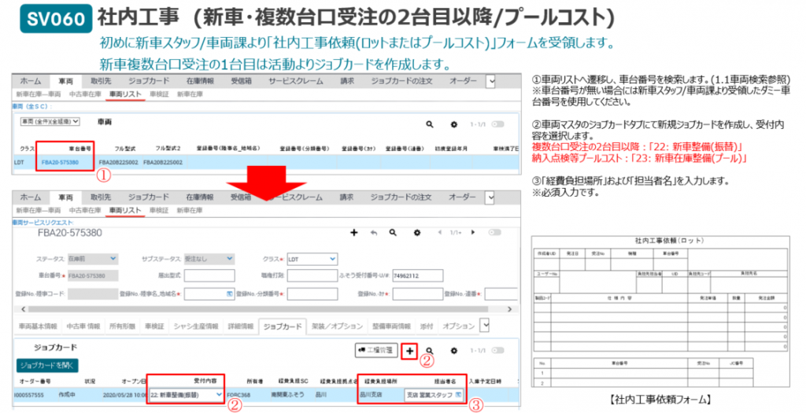Viewport: 806px width, 413px height.
Task: Click search magnifier icon in job card section
Action: tap(430, 350)
